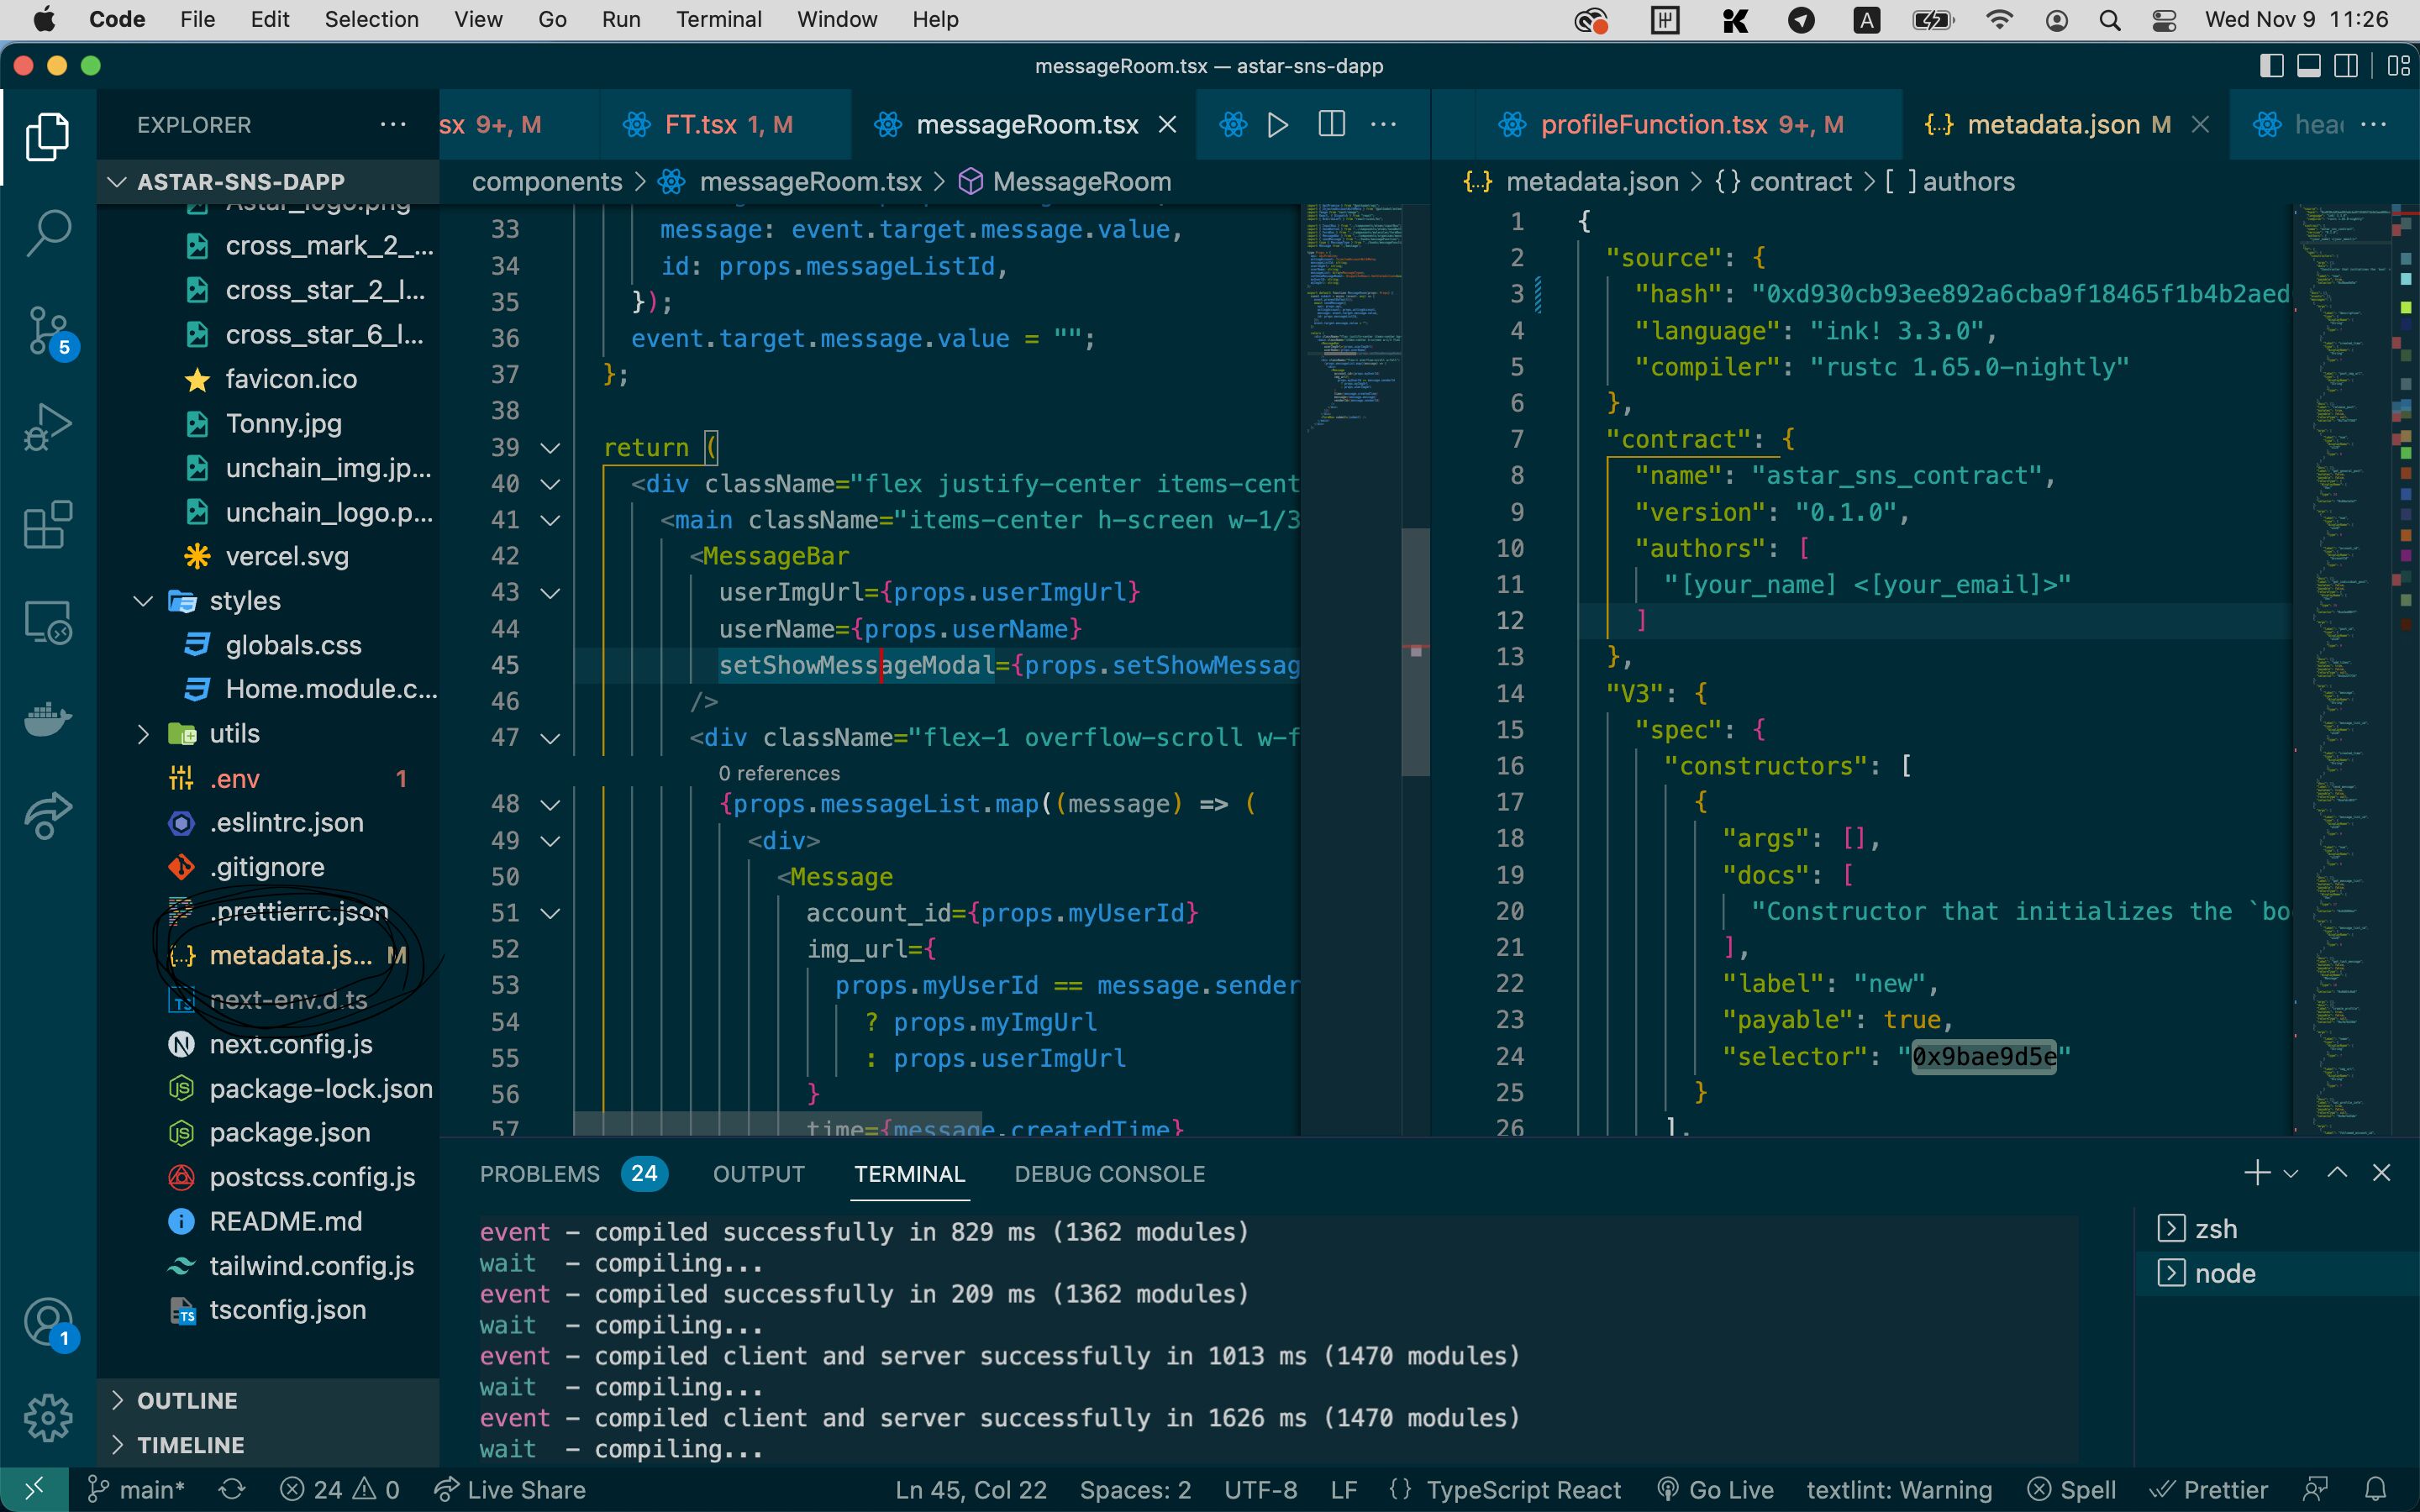Toggle the bottom panel layout button
Viewport: 2420px width, 1512px height.
click(x=2309, y=66)
